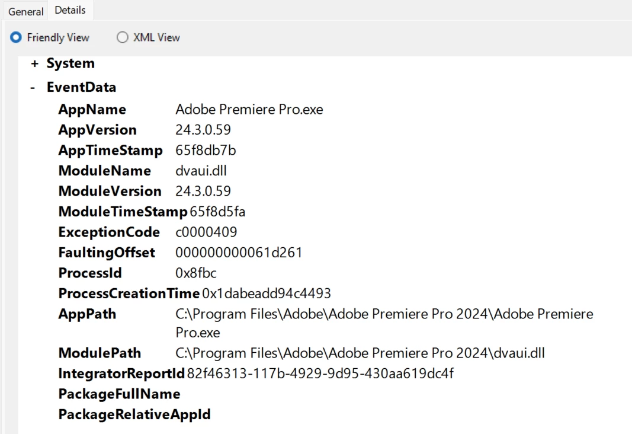This screenshot has height=434, width=632.
Task: Expand the System node
Action: coord(35,63)
